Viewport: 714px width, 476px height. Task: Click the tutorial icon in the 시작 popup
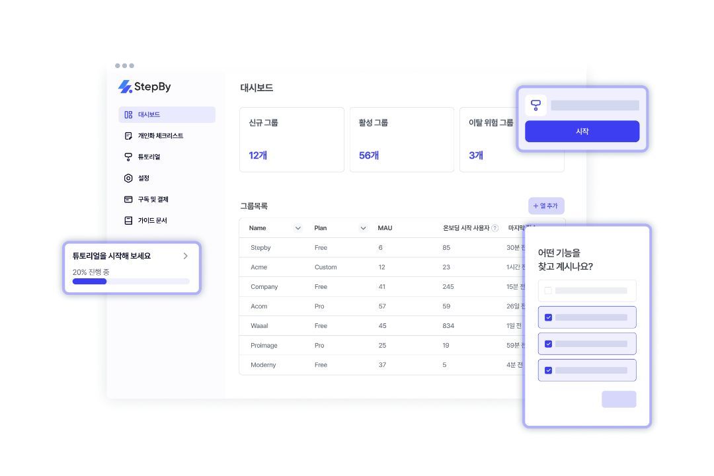pyautogui.click(x=535, y=105)
